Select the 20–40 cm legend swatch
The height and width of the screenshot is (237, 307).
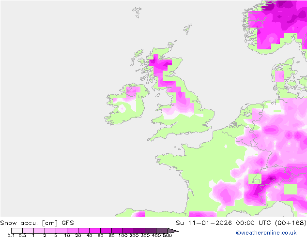click(x=84, y=231)
